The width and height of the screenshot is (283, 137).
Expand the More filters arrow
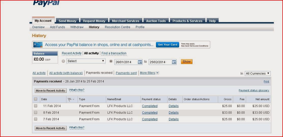coord(157,73)
